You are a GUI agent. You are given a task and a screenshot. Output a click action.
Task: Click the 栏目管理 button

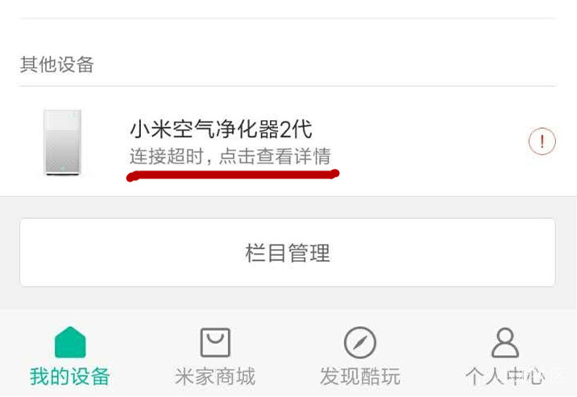288,253
